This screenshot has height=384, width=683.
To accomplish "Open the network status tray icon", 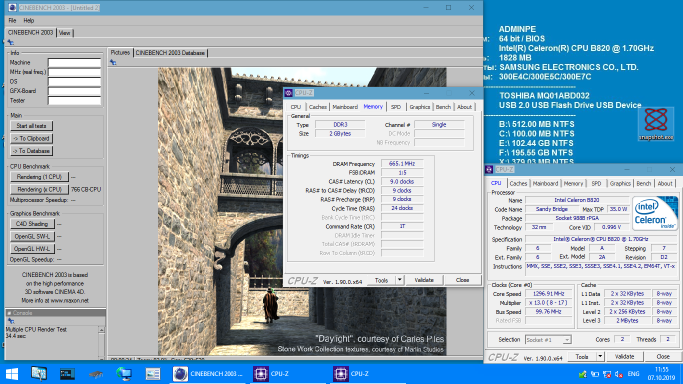I will point(607,373).
